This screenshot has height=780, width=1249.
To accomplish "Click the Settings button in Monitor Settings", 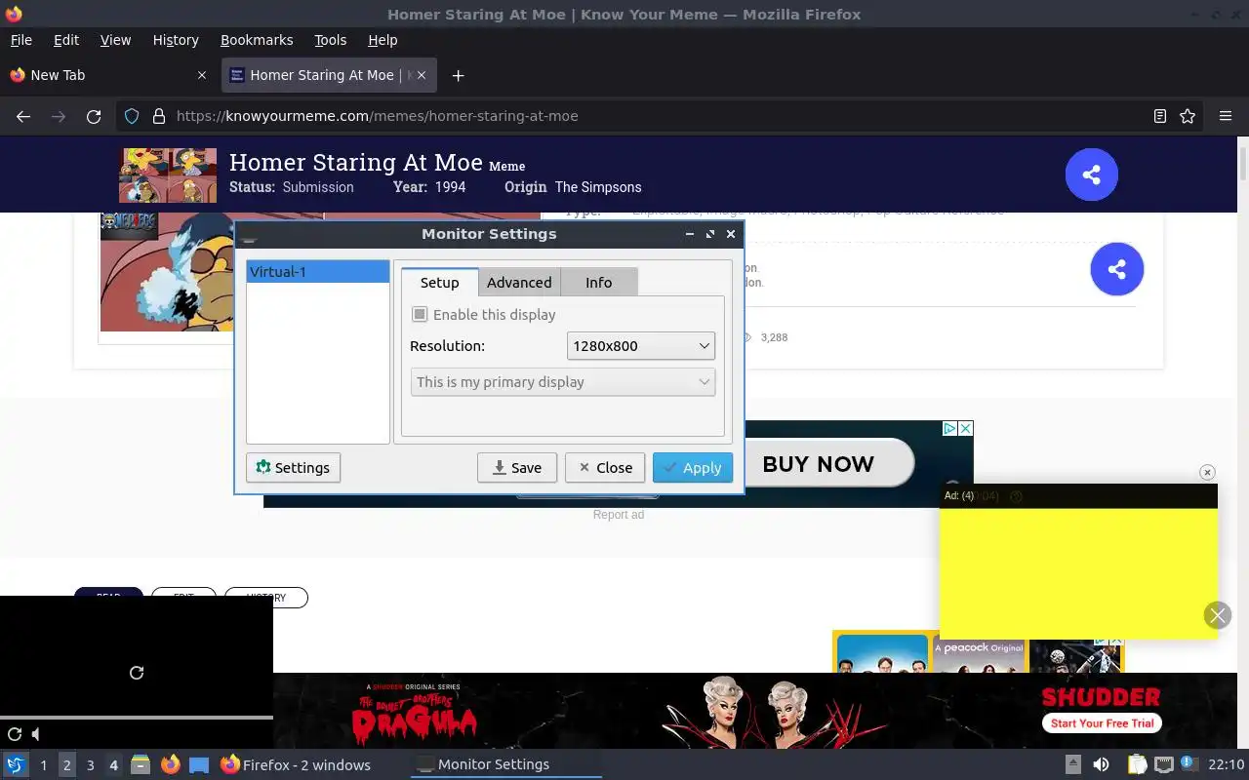I will point(293,468).
